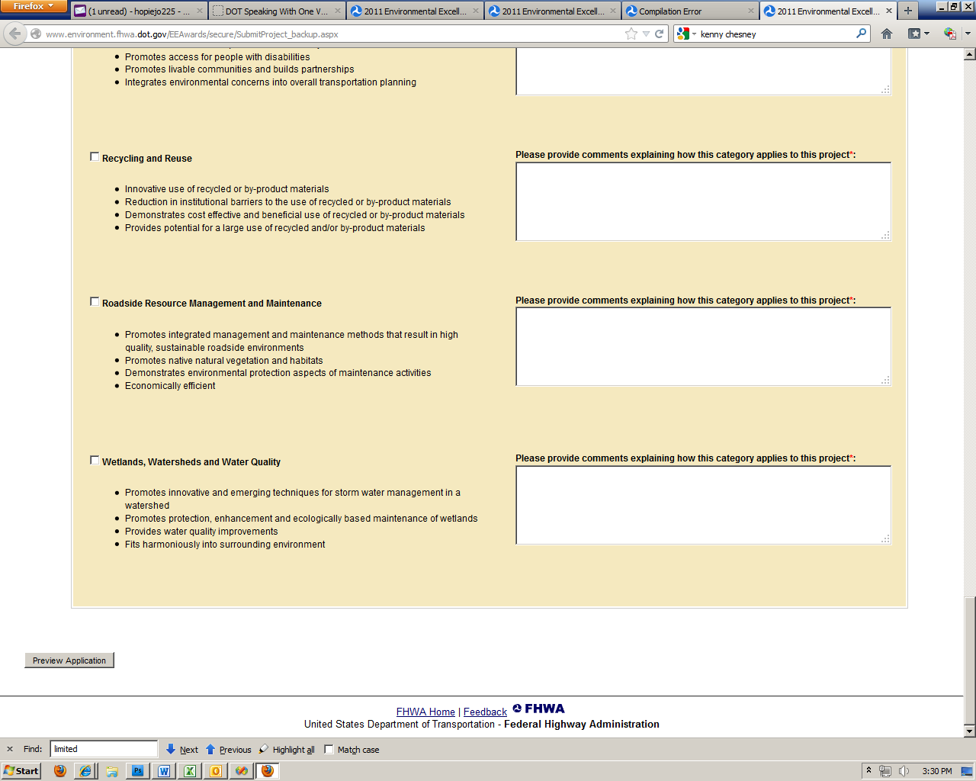Enable the Match case option

(329, 750)
